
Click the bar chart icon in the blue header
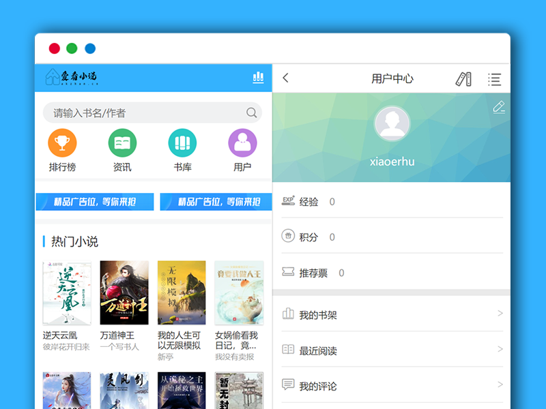coord(258,78)
